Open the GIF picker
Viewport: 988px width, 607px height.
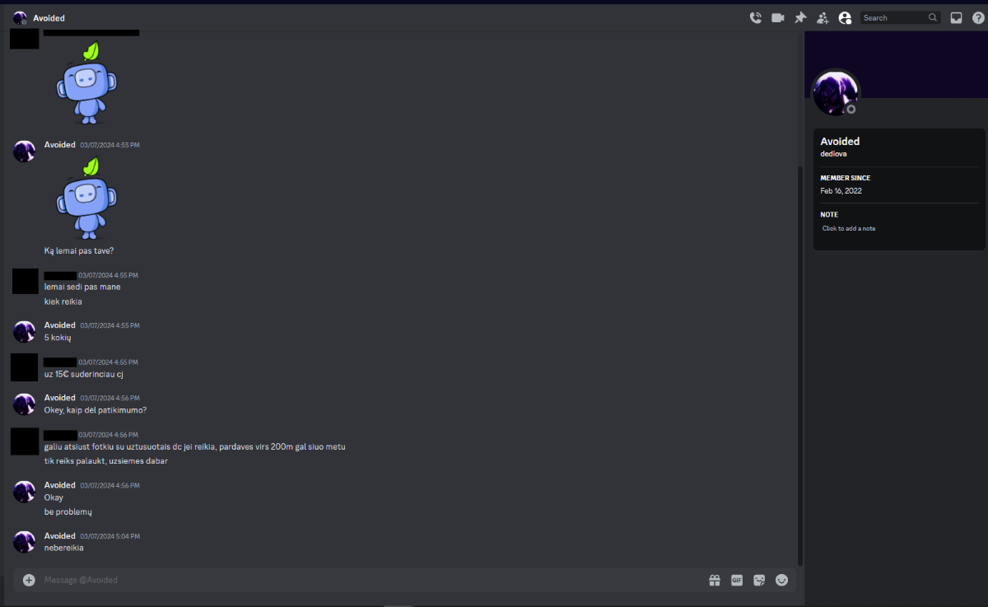click(x=737, y=580)
